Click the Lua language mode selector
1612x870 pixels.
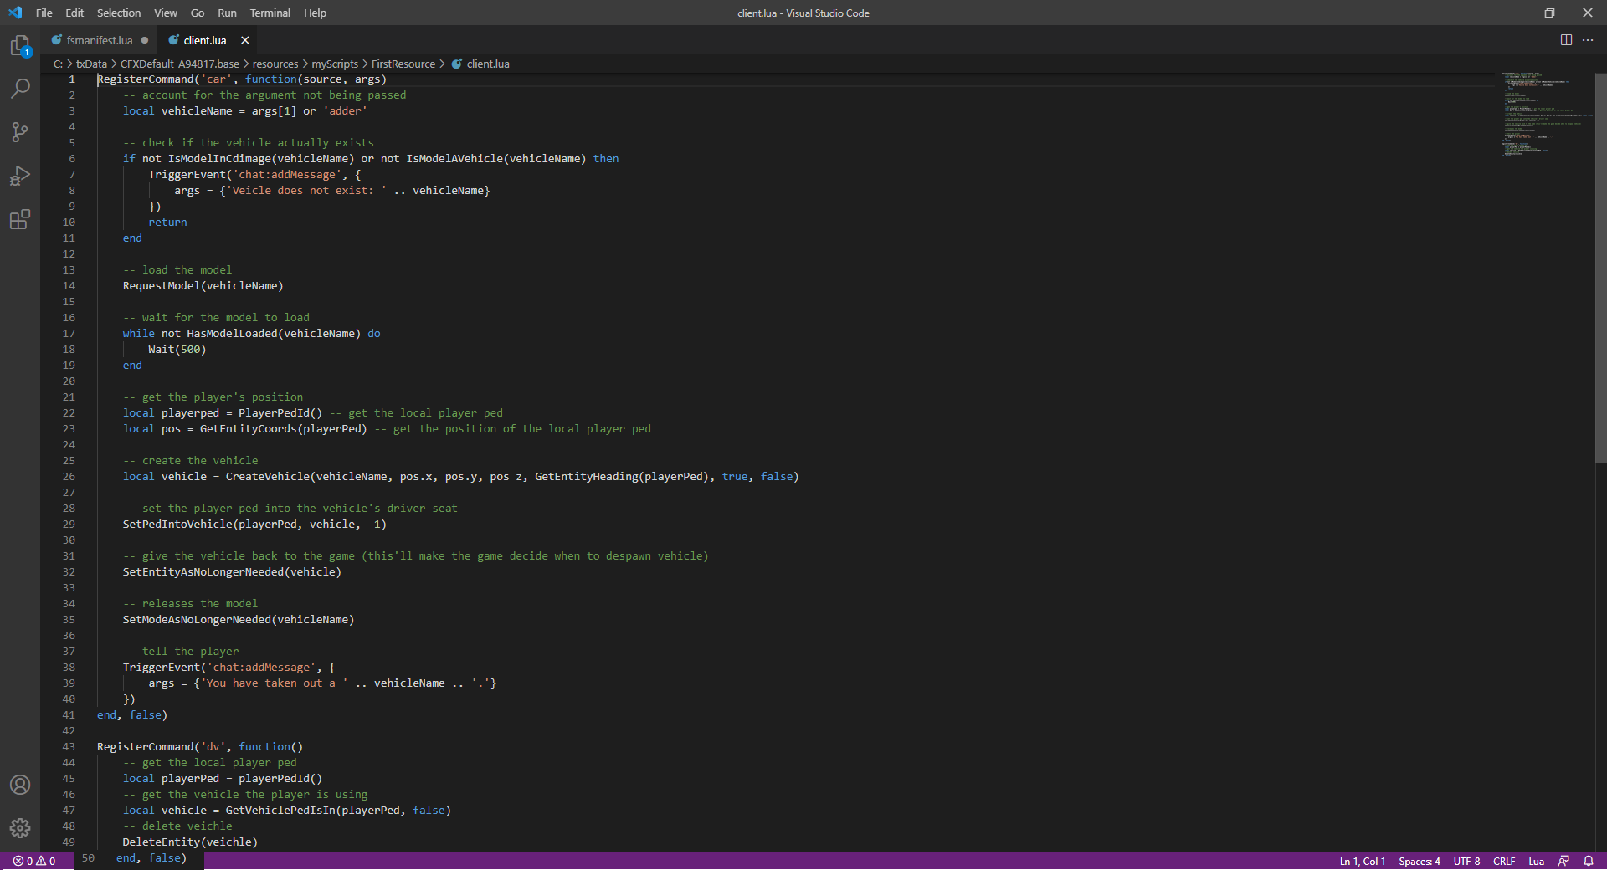[x=1537, y=861]
